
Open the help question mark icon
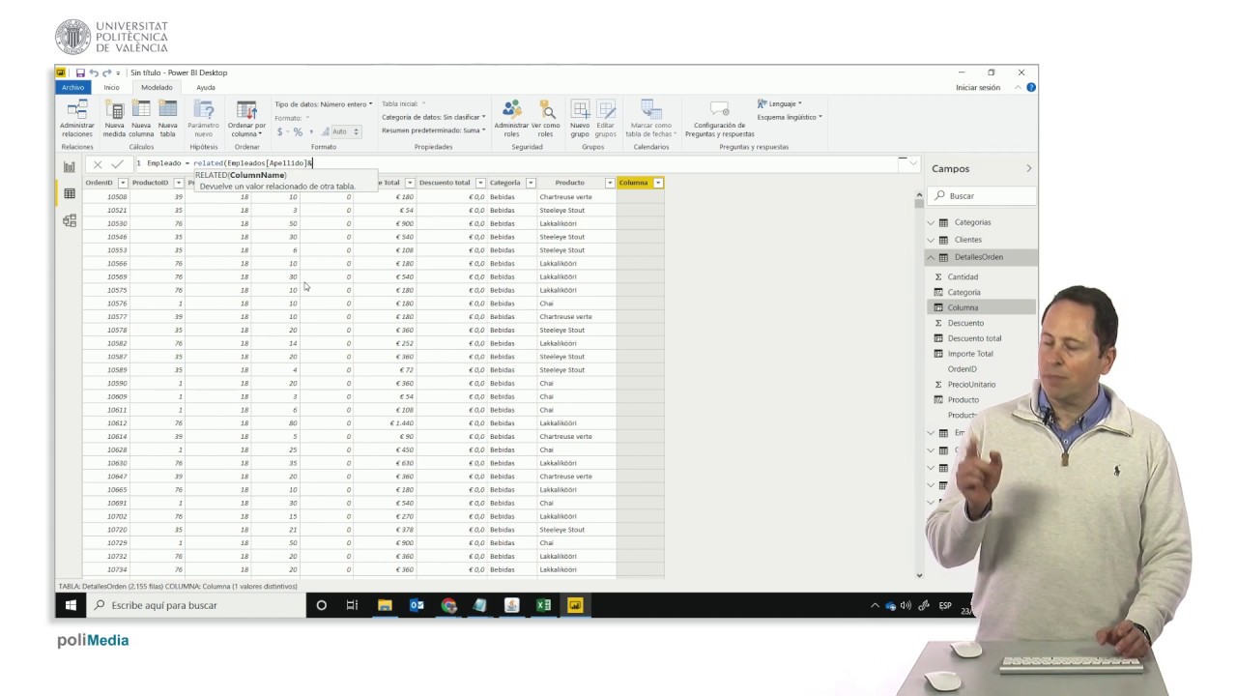(x=1031, y=87)
